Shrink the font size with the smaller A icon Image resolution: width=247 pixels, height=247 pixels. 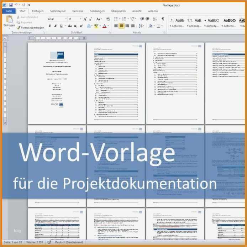click(x=90, y=19)
